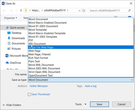Open the Tools dropdown arrow
135x110 pixels.
coord(85,104)
